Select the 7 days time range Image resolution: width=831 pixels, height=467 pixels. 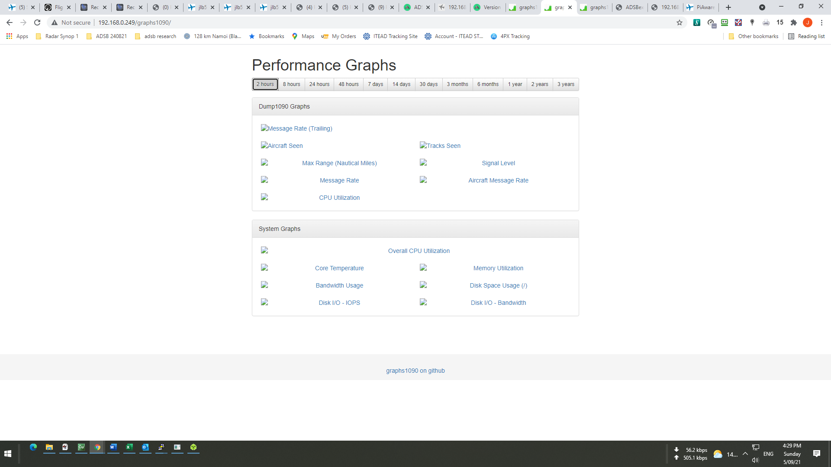(375, 84)
